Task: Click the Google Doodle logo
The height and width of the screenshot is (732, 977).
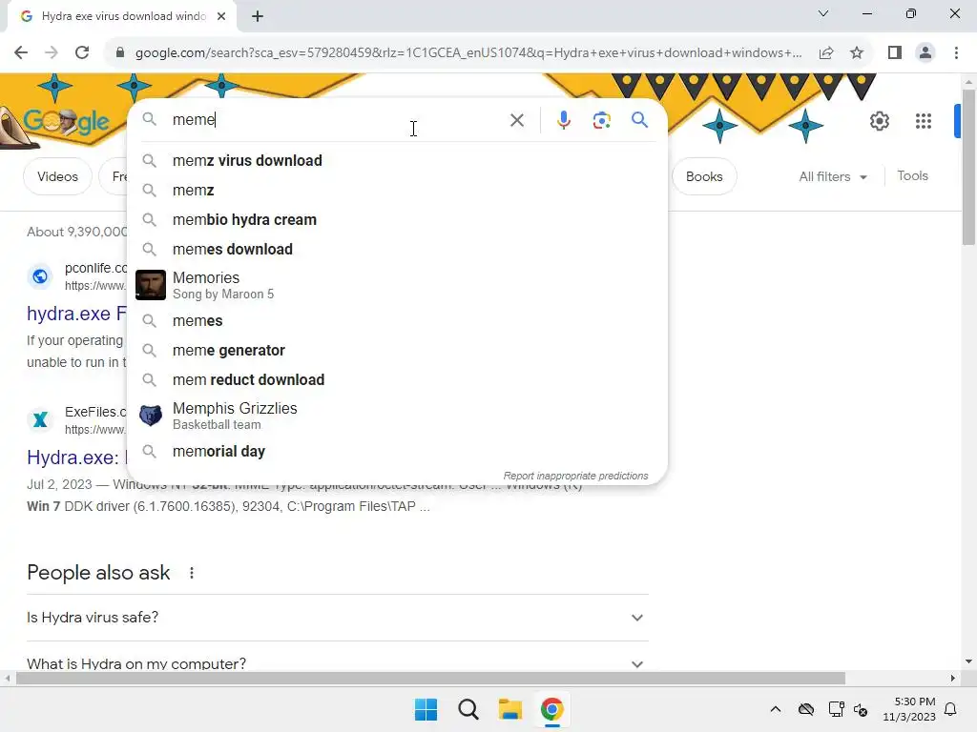Action: tap(66, 122)
